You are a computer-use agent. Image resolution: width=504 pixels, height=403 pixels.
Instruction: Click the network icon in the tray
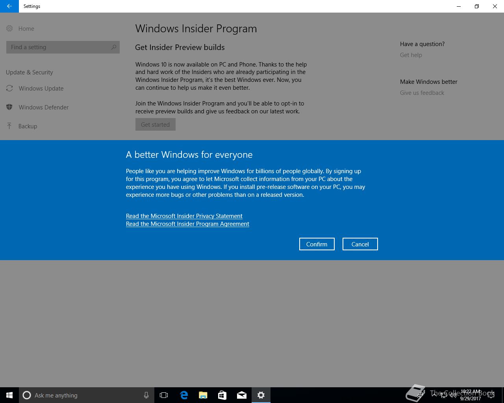pyautogui.click(x=444, y=395)
